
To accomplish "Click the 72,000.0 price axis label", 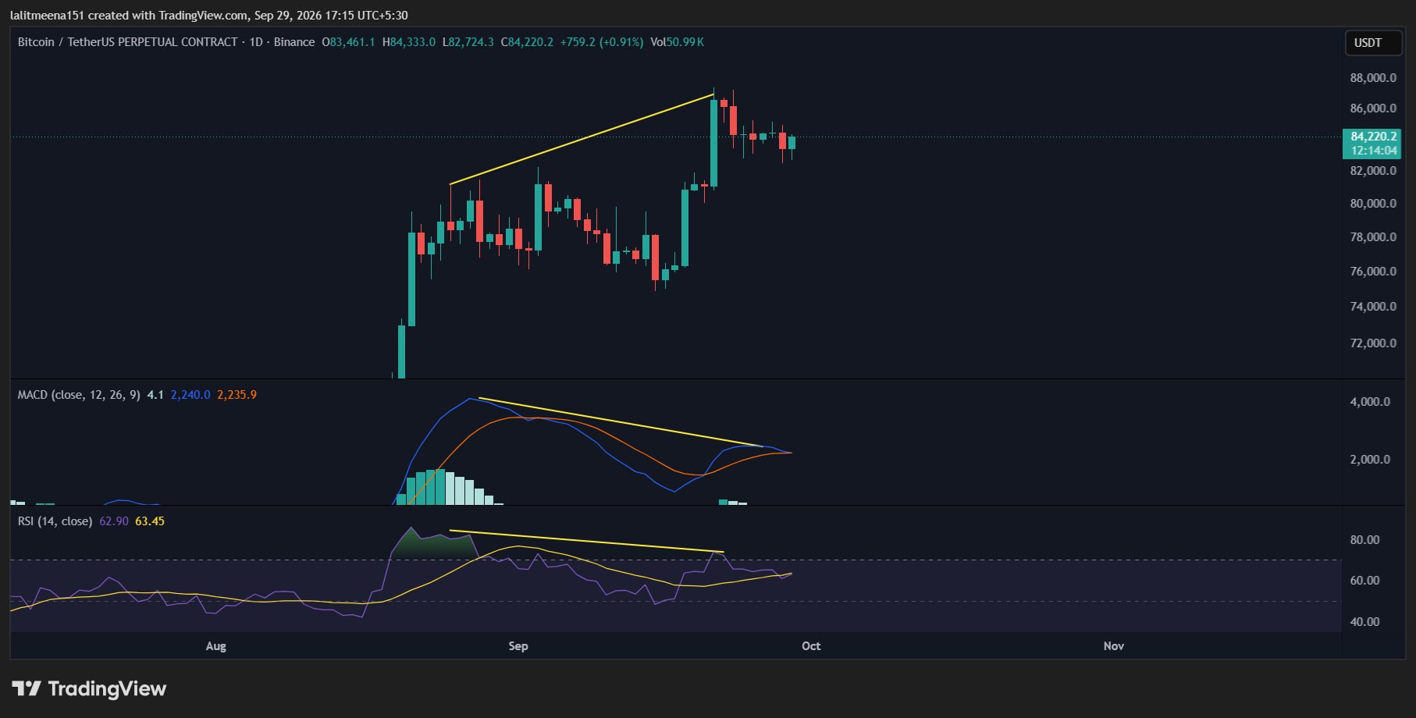I will (x=1373, y=343).
